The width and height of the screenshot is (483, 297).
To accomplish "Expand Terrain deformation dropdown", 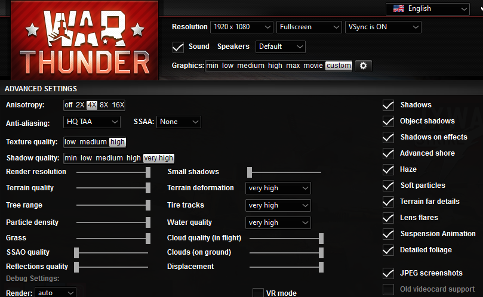I will tap(278, 188).
